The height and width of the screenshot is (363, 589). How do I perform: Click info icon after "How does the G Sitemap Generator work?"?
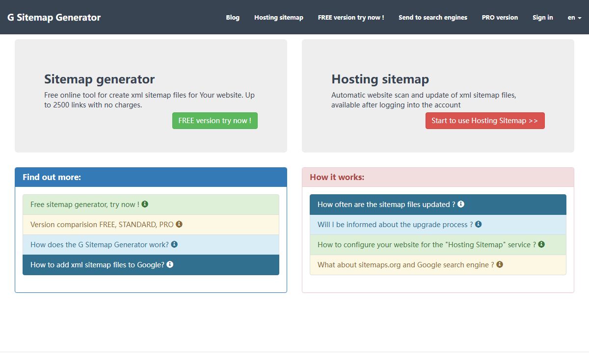174,244
